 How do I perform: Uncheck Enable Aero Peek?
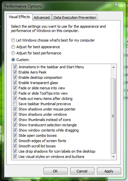(x=15, y=72)
